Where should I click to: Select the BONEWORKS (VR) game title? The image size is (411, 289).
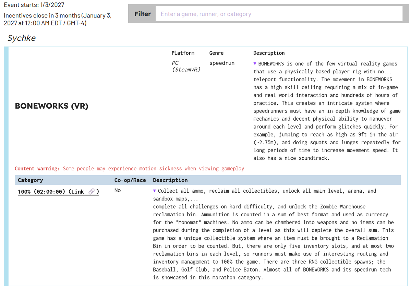[x=52, y=106]
